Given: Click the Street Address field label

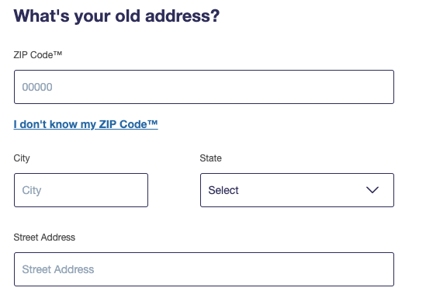Looking at the screenshot, I should [x=44, y=237].
